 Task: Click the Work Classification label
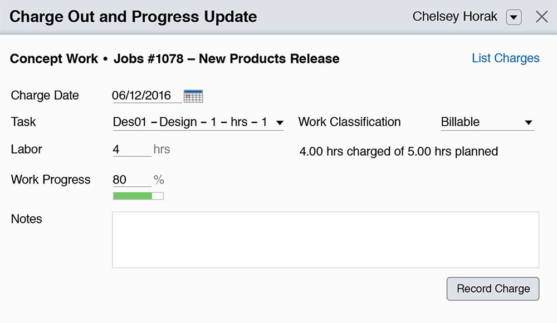(x=349, y=122)
